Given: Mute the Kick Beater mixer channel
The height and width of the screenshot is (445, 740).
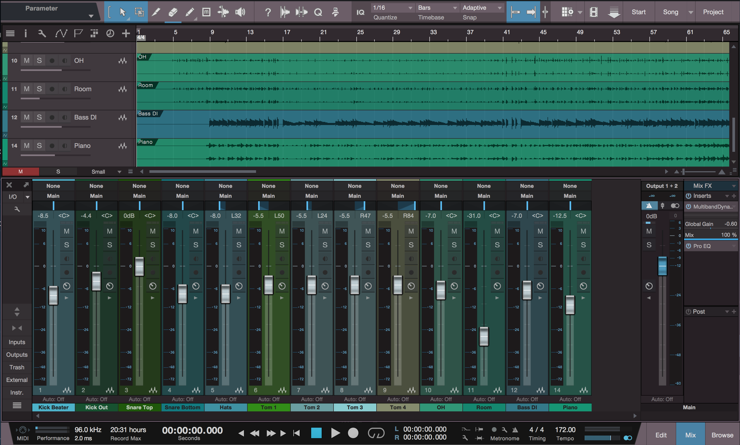Looking at the screenshot, I should click(x=66, y=231).
